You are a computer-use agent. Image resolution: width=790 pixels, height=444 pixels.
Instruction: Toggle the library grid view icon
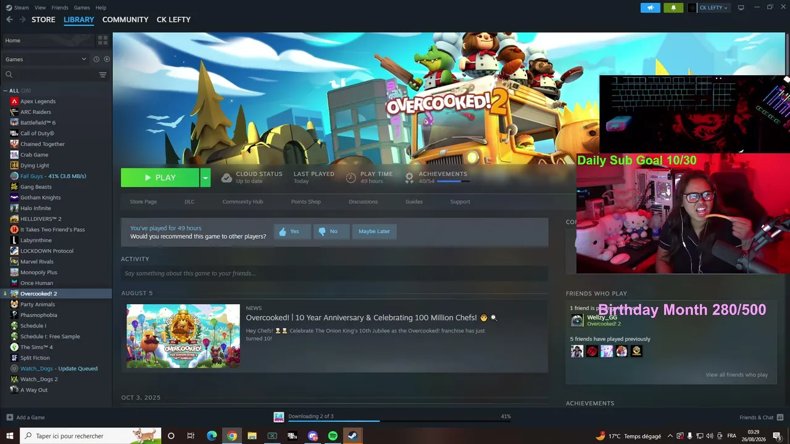pos(102,40)
